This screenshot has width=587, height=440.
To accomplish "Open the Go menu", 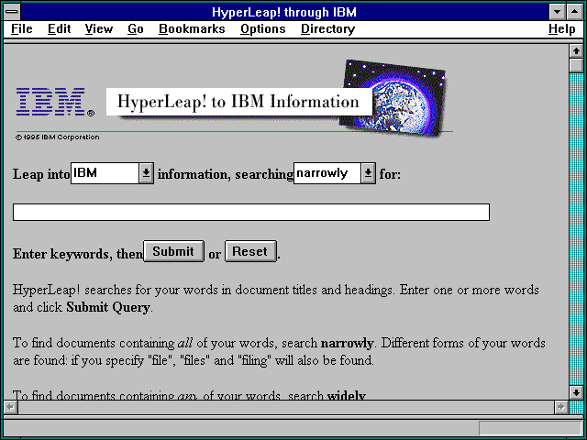I will pos(136,28).
